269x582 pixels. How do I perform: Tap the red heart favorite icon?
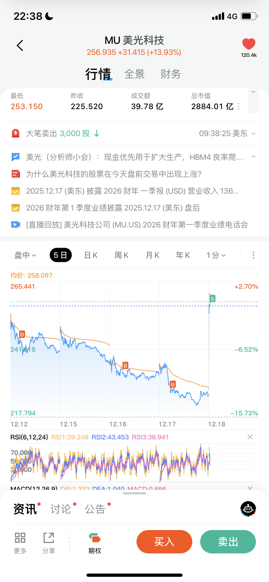tap(249, 44)
